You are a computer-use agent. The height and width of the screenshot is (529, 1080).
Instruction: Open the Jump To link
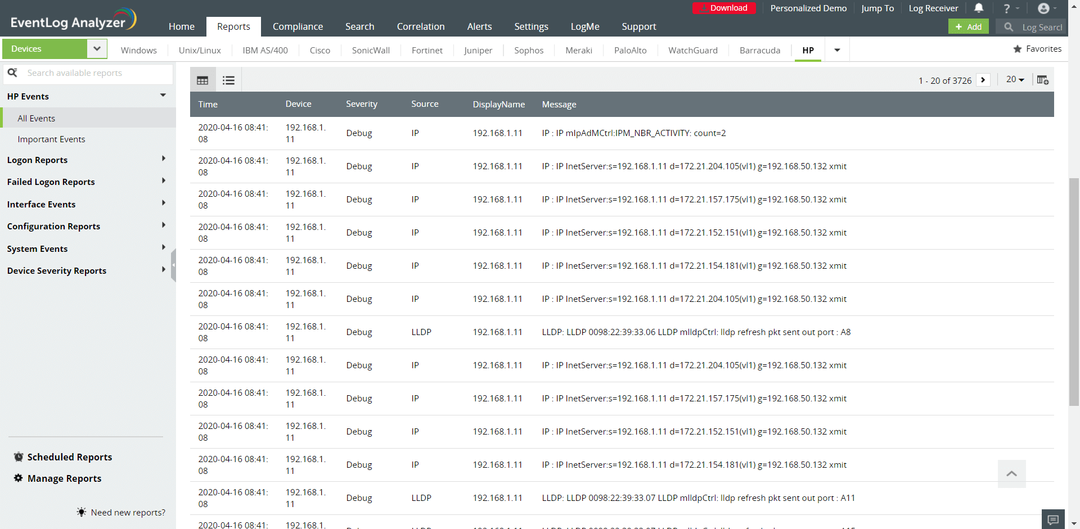[x=877, y=8]
